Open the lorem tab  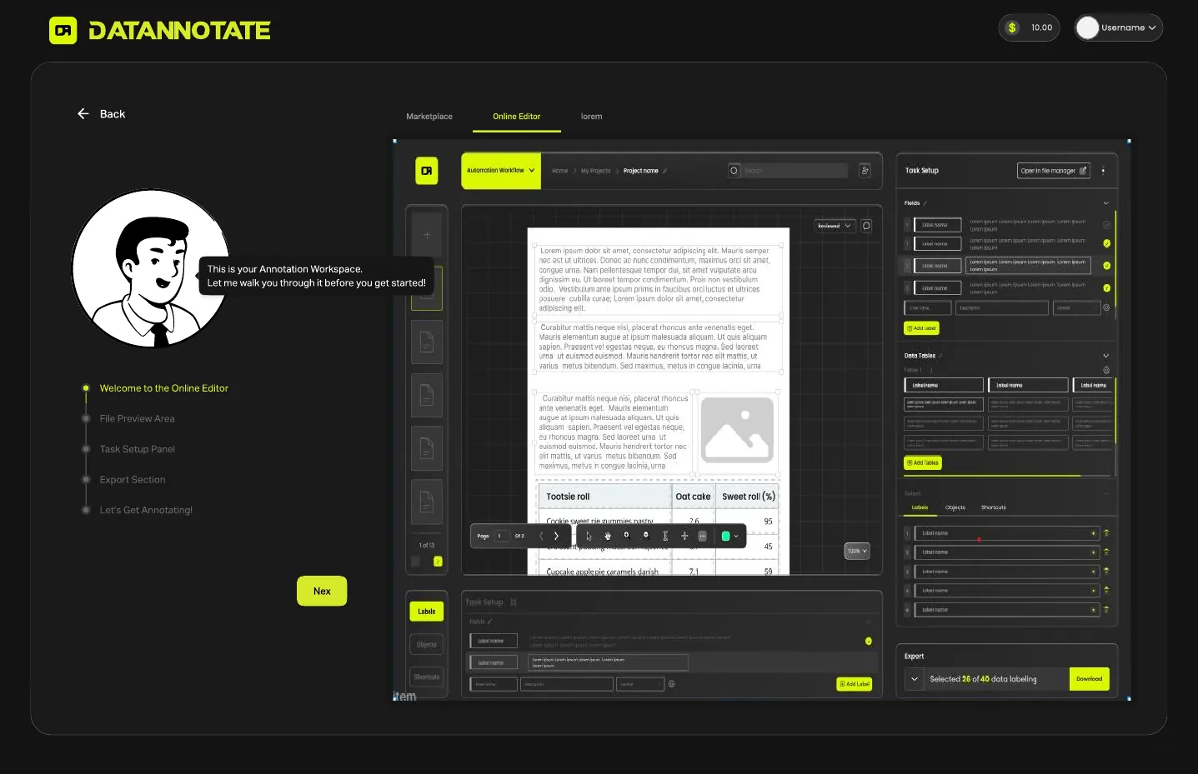point(591,117)
